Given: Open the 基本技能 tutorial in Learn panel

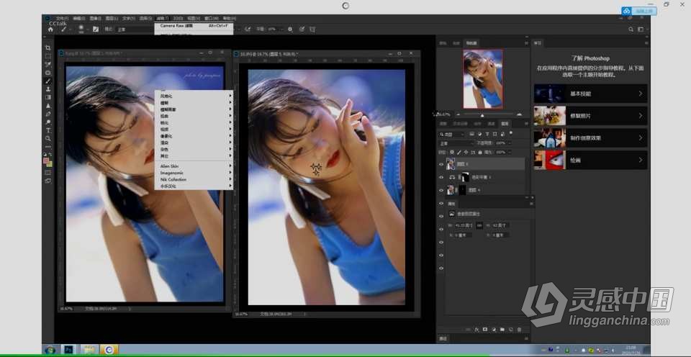Looking at the screenshot, I should (x=590, y=94).
